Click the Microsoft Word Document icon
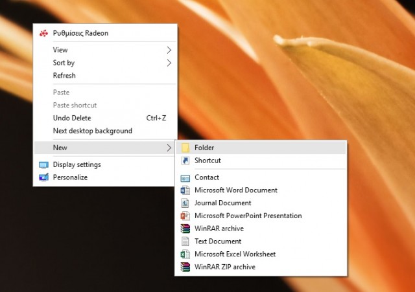This screenshot has height=292, width=415. 185,190
